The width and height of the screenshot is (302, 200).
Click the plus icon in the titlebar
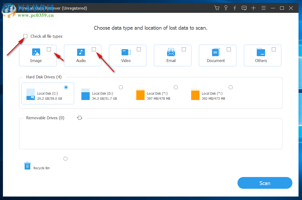(x=253, y=8)
